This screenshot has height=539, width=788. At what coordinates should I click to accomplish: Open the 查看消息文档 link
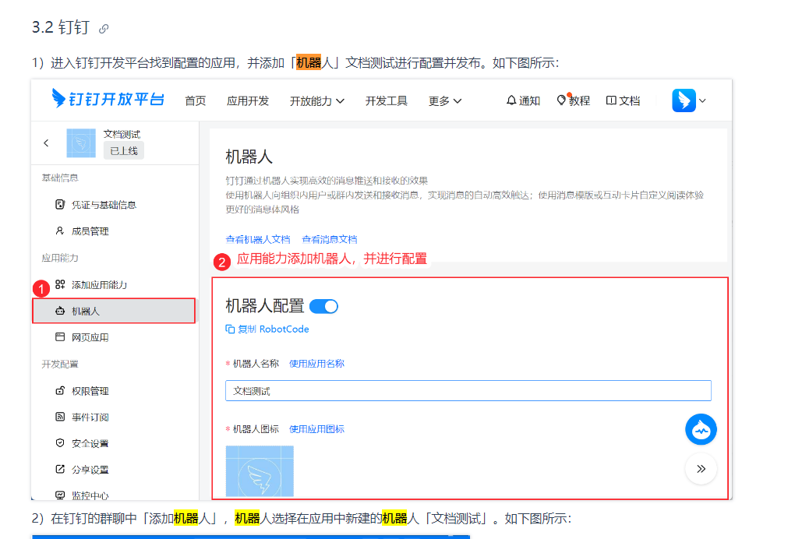[329, 240]
